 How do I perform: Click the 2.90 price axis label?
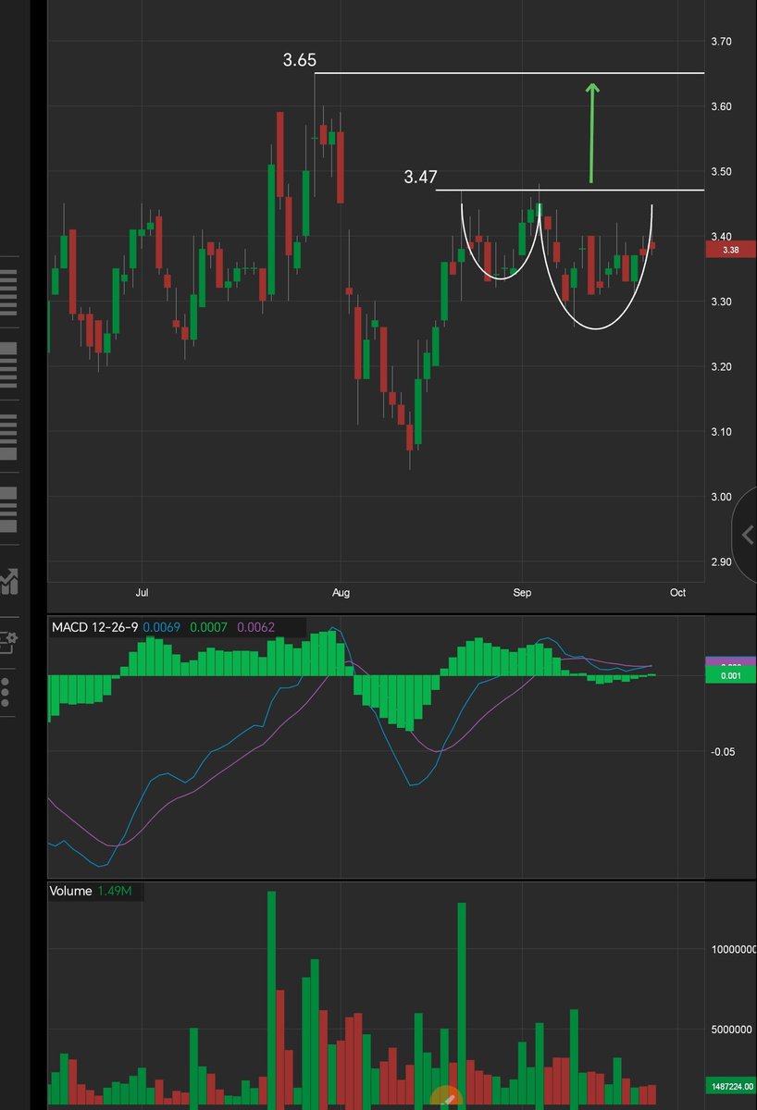coord(724,561)
